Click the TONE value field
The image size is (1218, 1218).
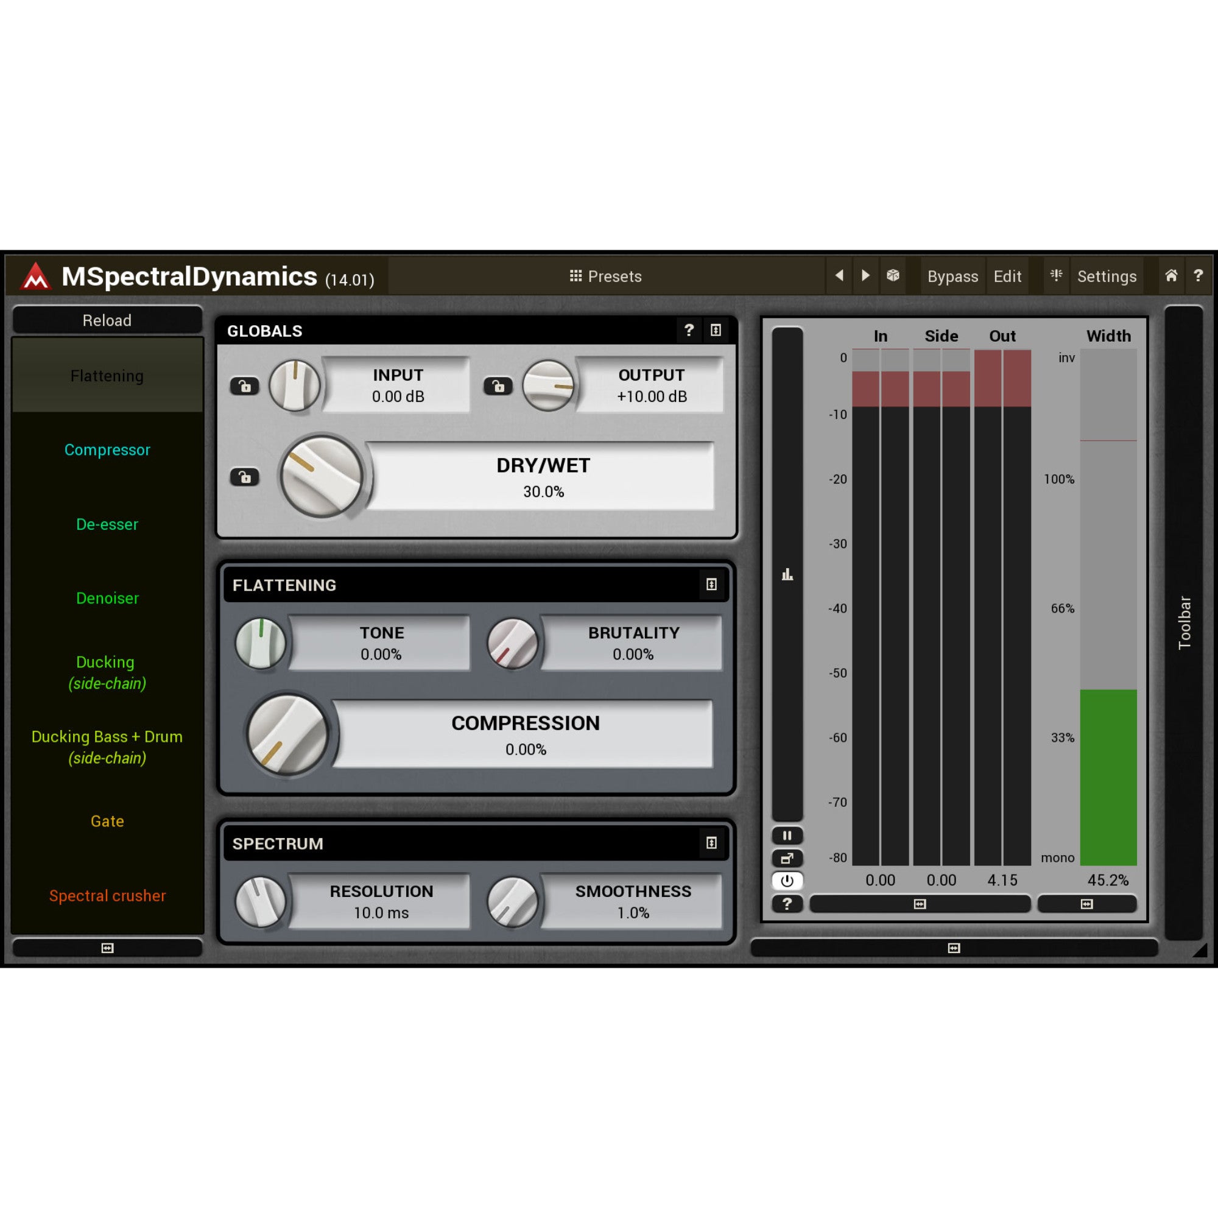[381, 643]
